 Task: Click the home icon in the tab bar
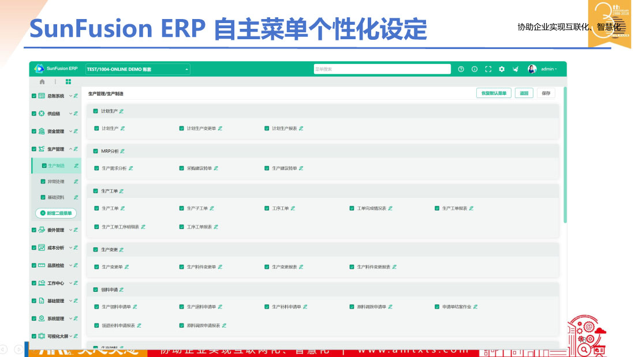(42, 82)
